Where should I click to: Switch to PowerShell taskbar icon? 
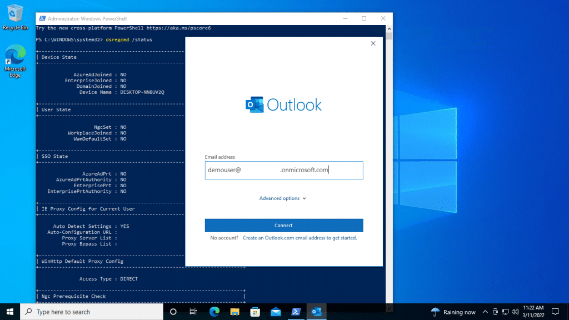click(x=296, y=312)
